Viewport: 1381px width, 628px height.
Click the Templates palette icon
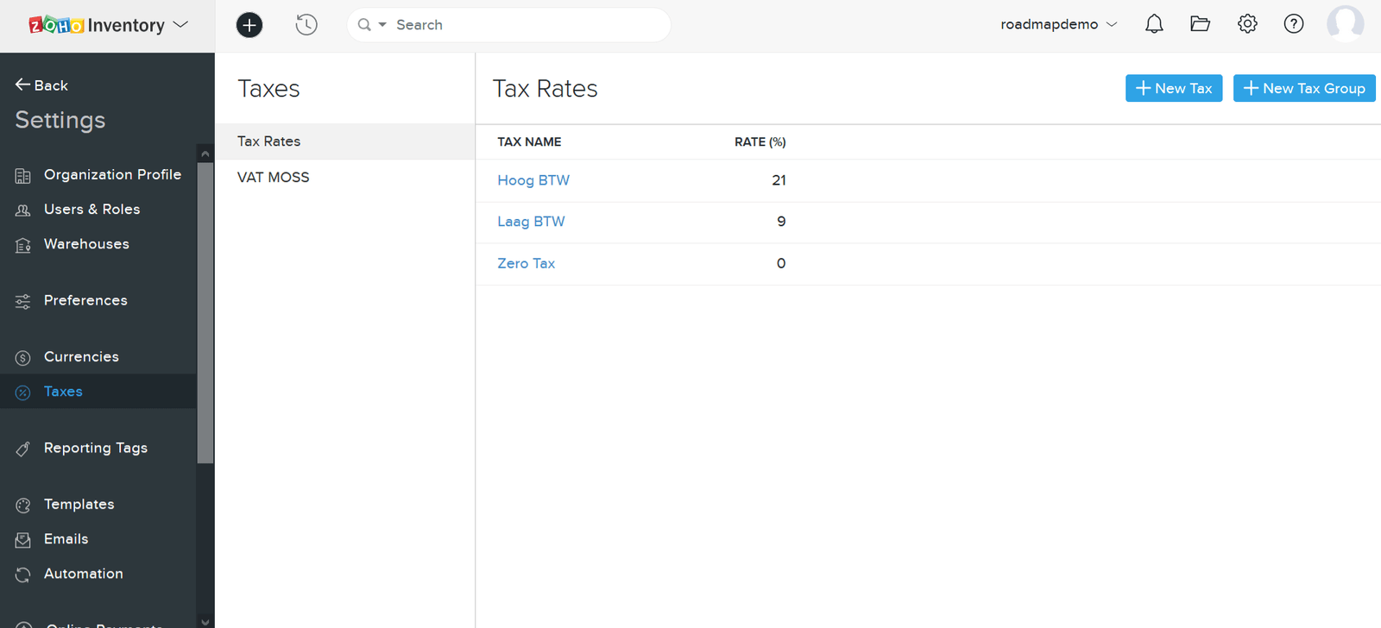coord(23,506)
